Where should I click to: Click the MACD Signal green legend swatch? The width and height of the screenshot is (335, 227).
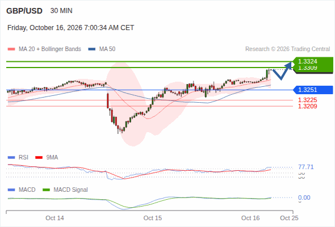pos(46,190)
